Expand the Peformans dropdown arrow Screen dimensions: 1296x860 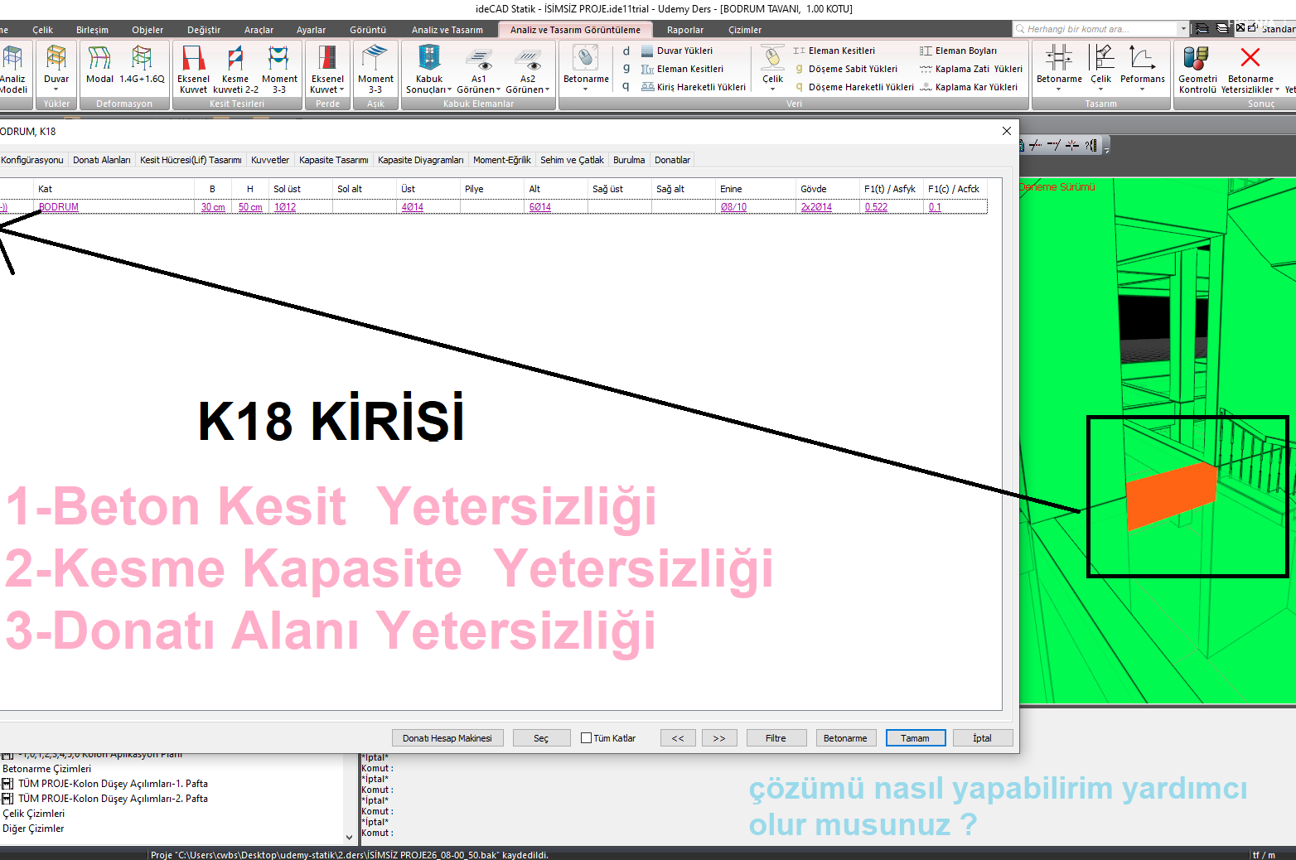(x=1142, y=89)
